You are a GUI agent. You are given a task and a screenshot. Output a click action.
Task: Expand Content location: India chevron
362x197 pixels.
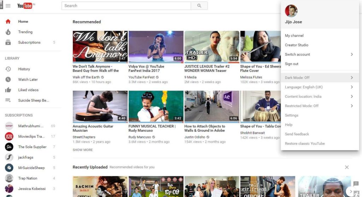tap(352, 97)
